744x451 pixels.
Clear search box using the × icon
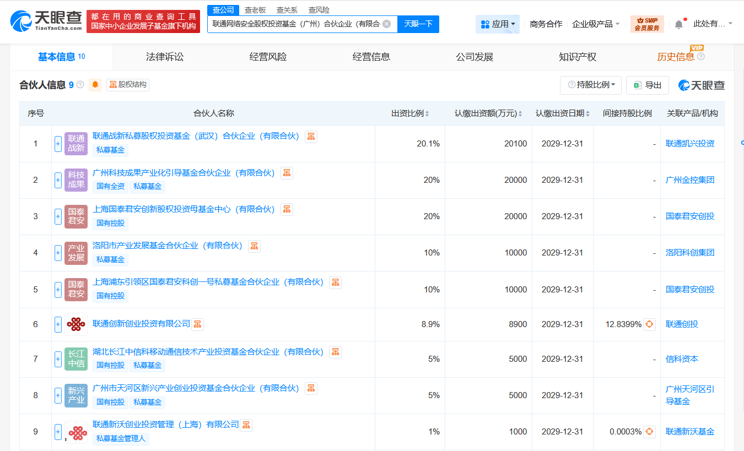click(x=387, y=24)
